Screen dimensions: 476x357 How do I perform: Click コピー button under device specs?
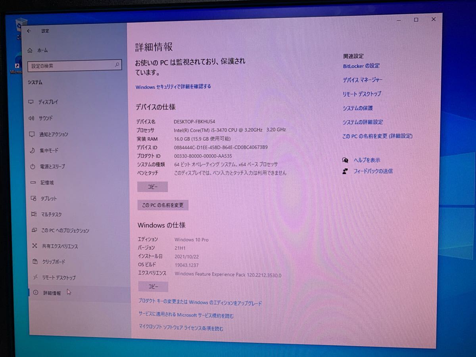pos(153,187)
